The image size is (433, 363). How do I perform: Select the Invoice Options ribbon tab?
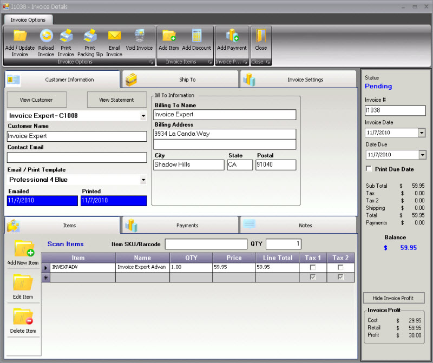(x=28, y=20)
